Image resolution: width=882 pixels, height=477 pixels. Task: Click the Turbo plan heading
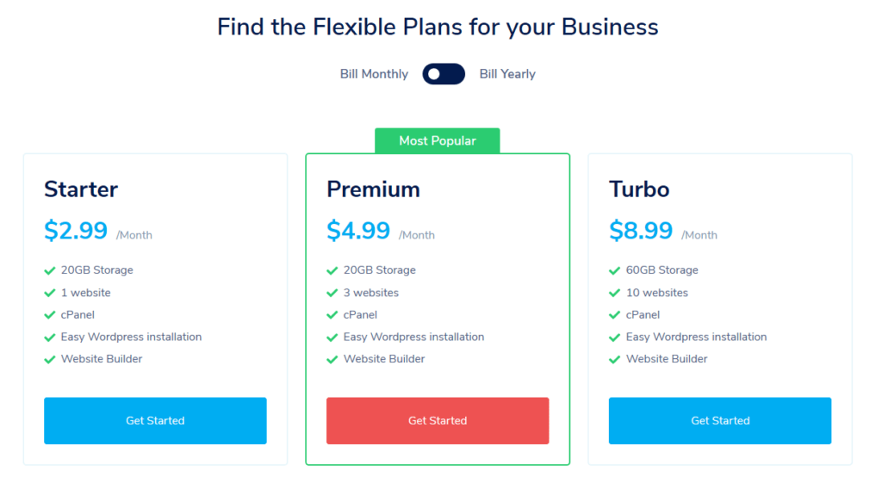pyautogui.click(x=639, y=189)
